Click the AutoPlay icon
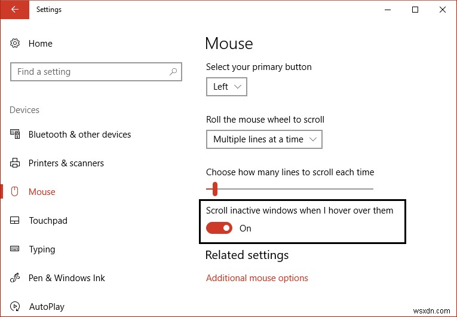The height and width of the screenshot is (317, 457). coord(16,307)
